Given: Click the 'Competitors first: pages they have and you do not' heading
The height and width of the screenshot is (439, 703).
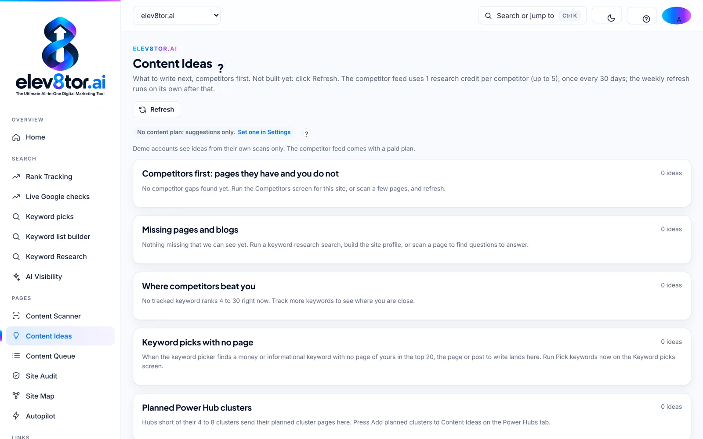Looking at the screenshot, I should [240, 174].
